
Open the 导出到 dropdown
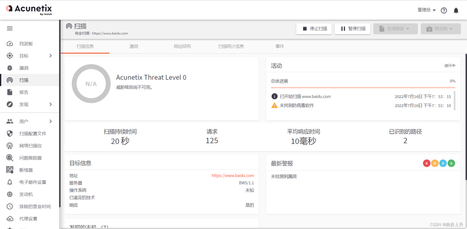pyautogui.click(x=441, y=29)
